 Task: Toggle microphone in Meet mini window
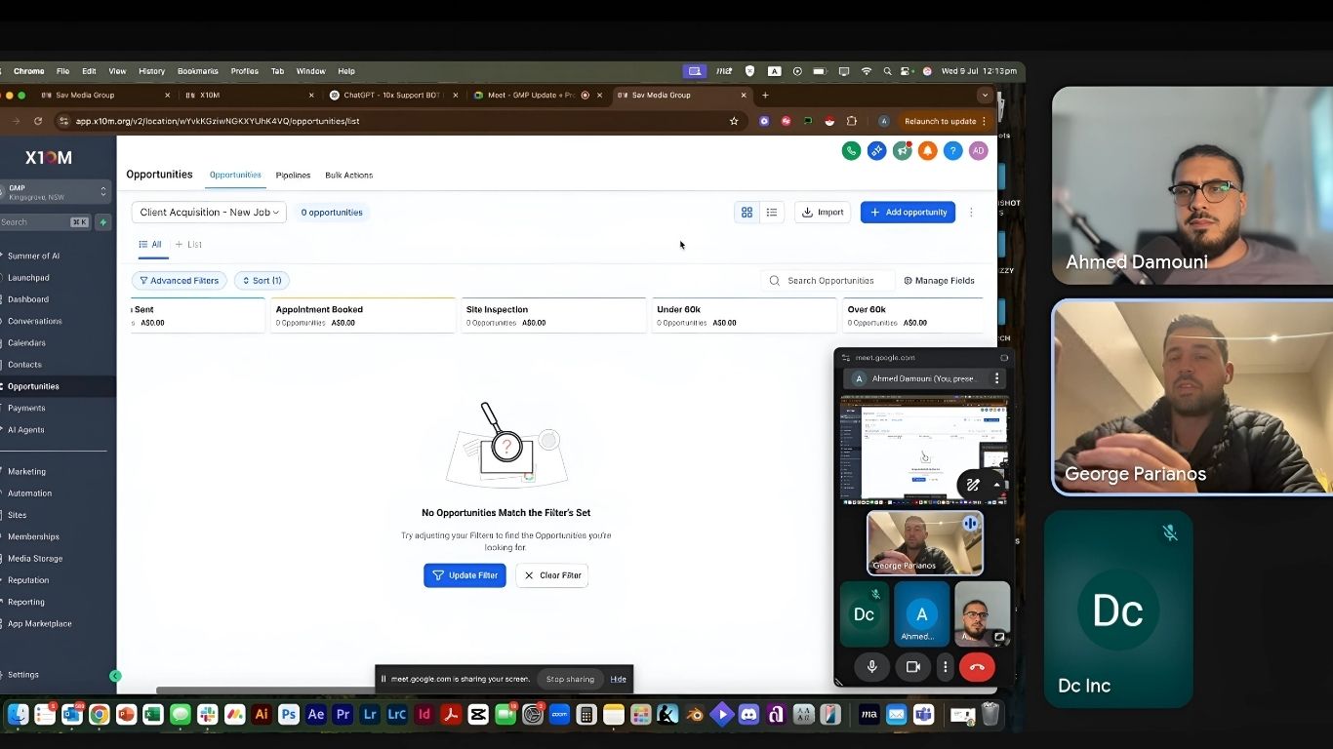(871, 667)
